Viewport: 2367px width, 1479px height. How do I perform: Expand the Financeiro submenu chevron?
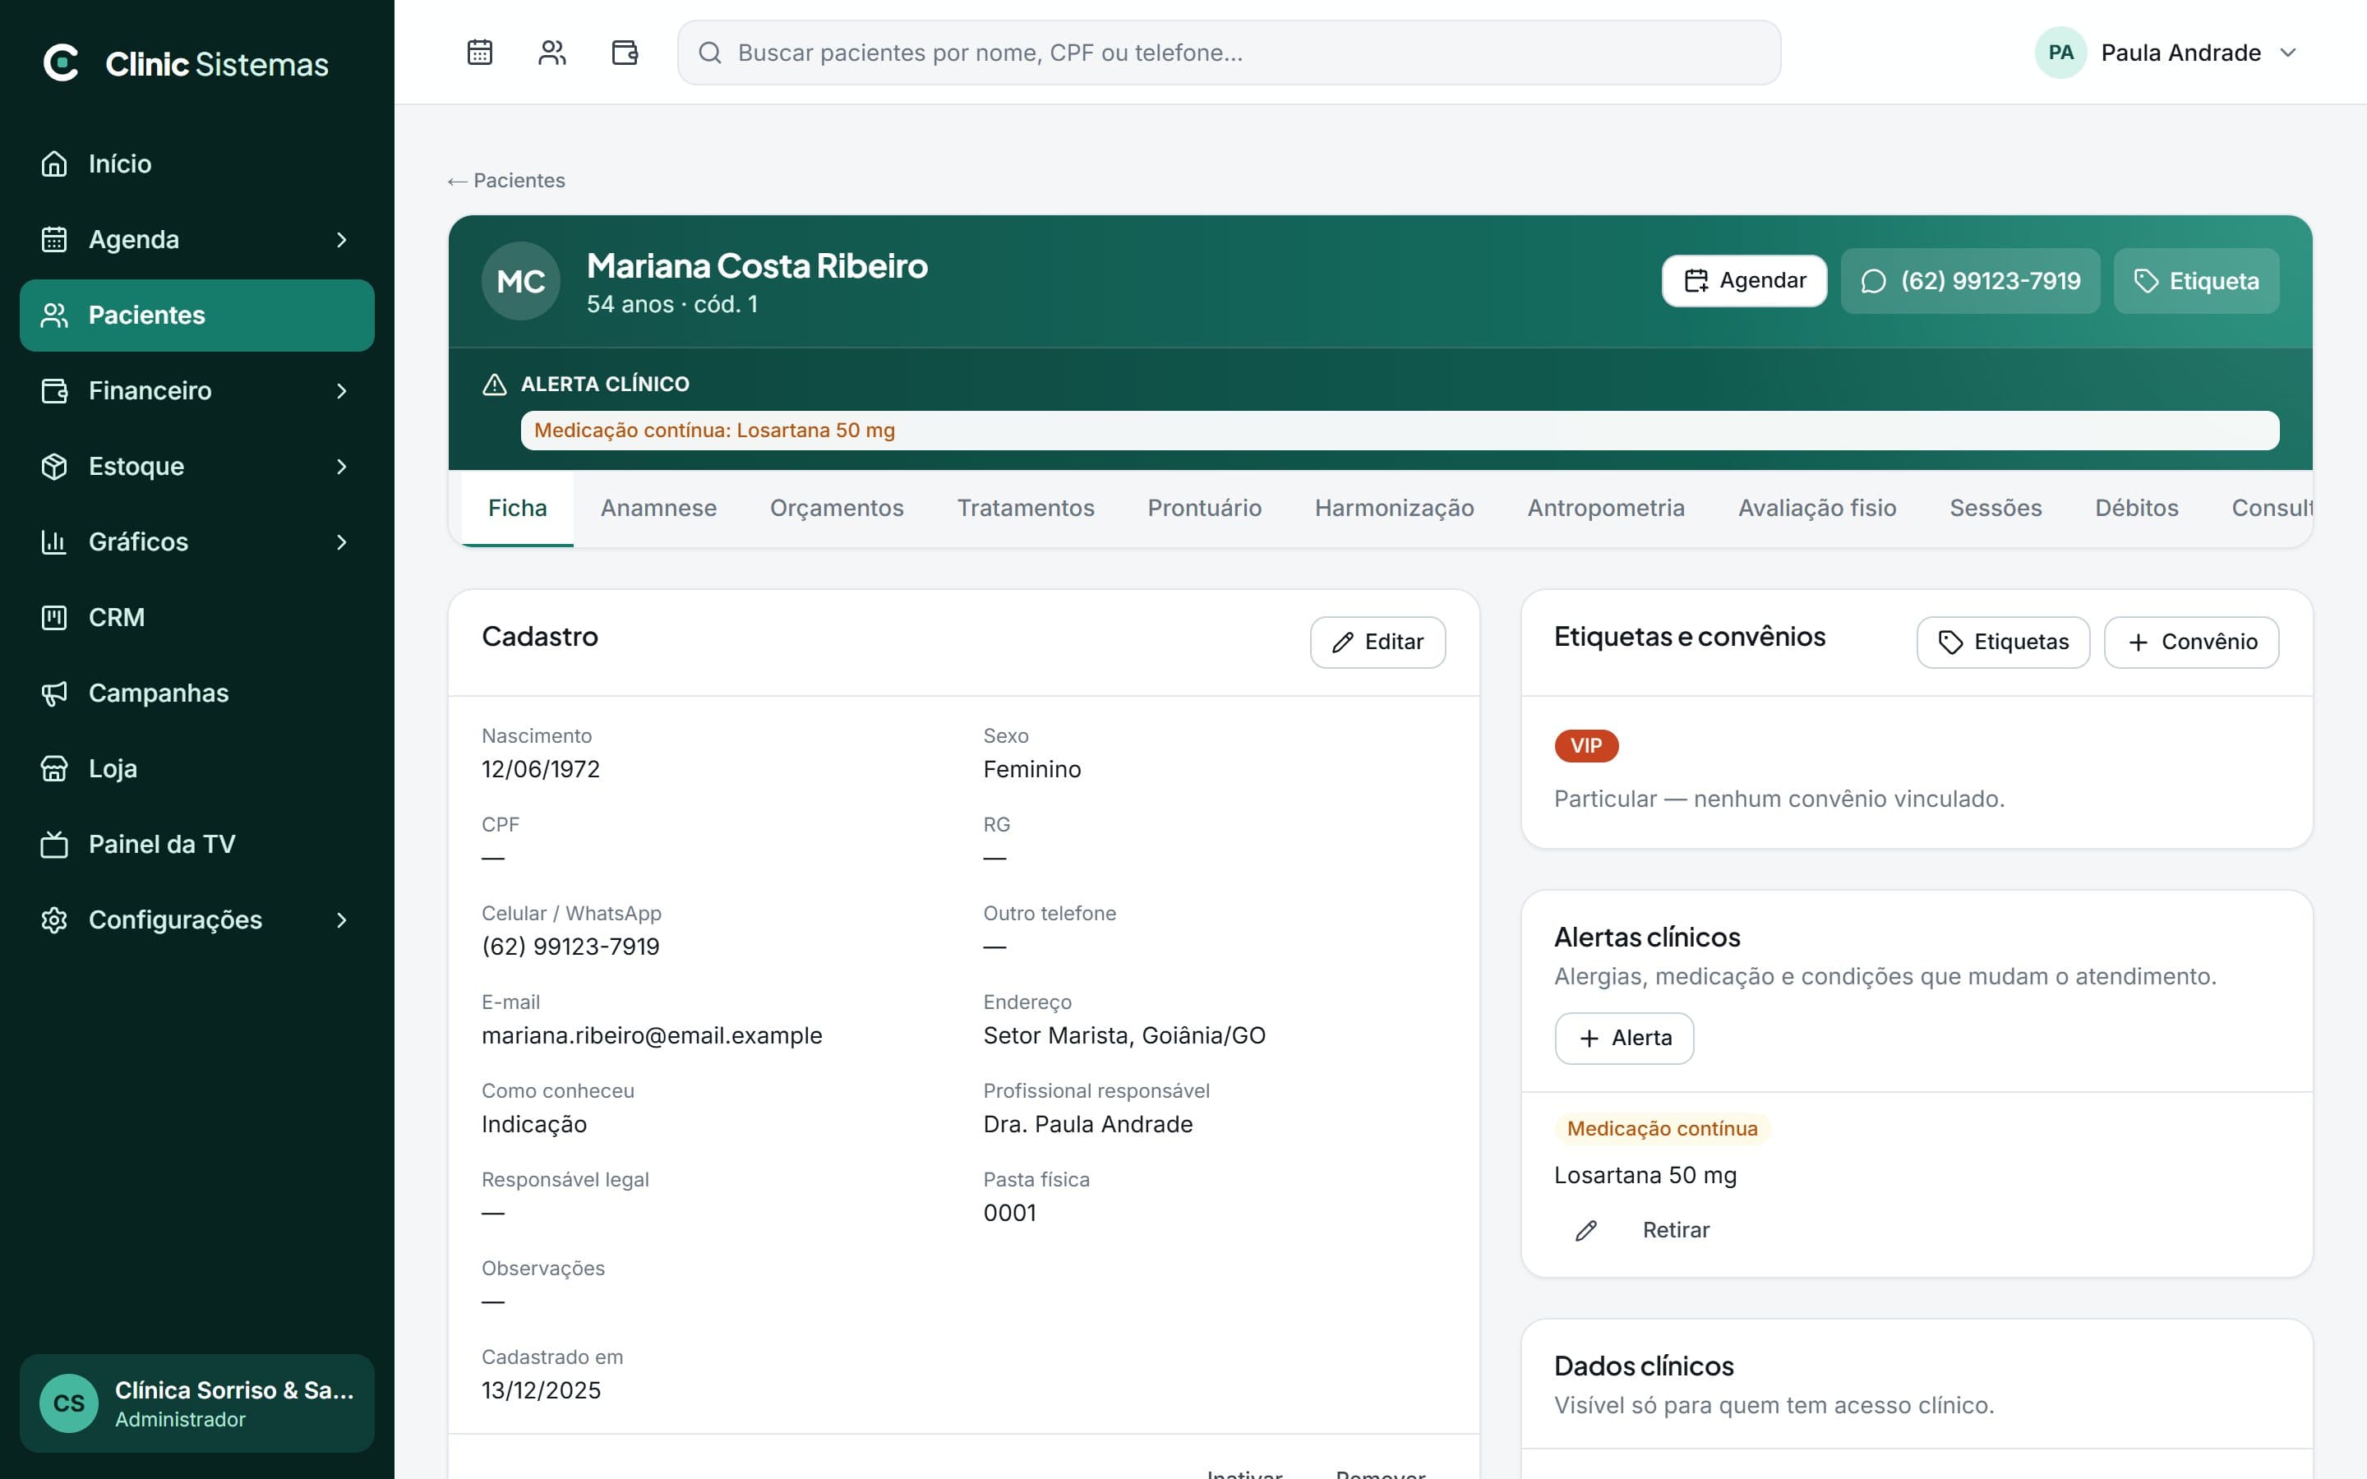pyautogui.click(x=341, y=390)
